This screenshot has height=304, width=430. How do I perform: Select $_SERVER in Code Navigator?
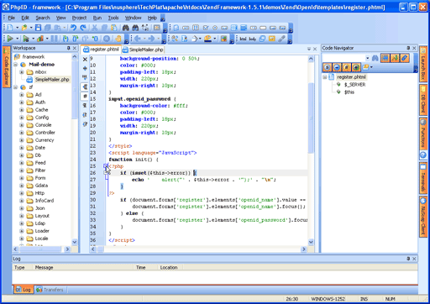(x=354, y=85)
